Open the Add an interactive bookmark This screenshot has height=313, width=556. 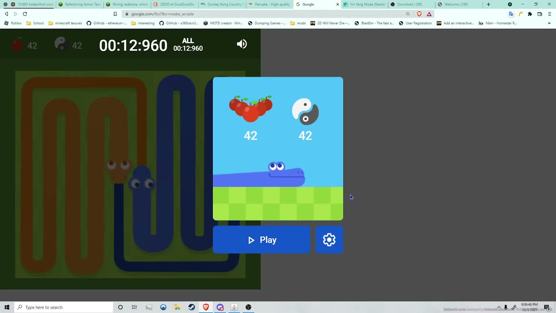click(x=455, y=23)
